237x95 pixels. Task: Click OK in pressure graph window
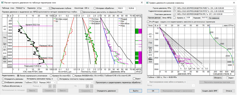tap(153, 91)
